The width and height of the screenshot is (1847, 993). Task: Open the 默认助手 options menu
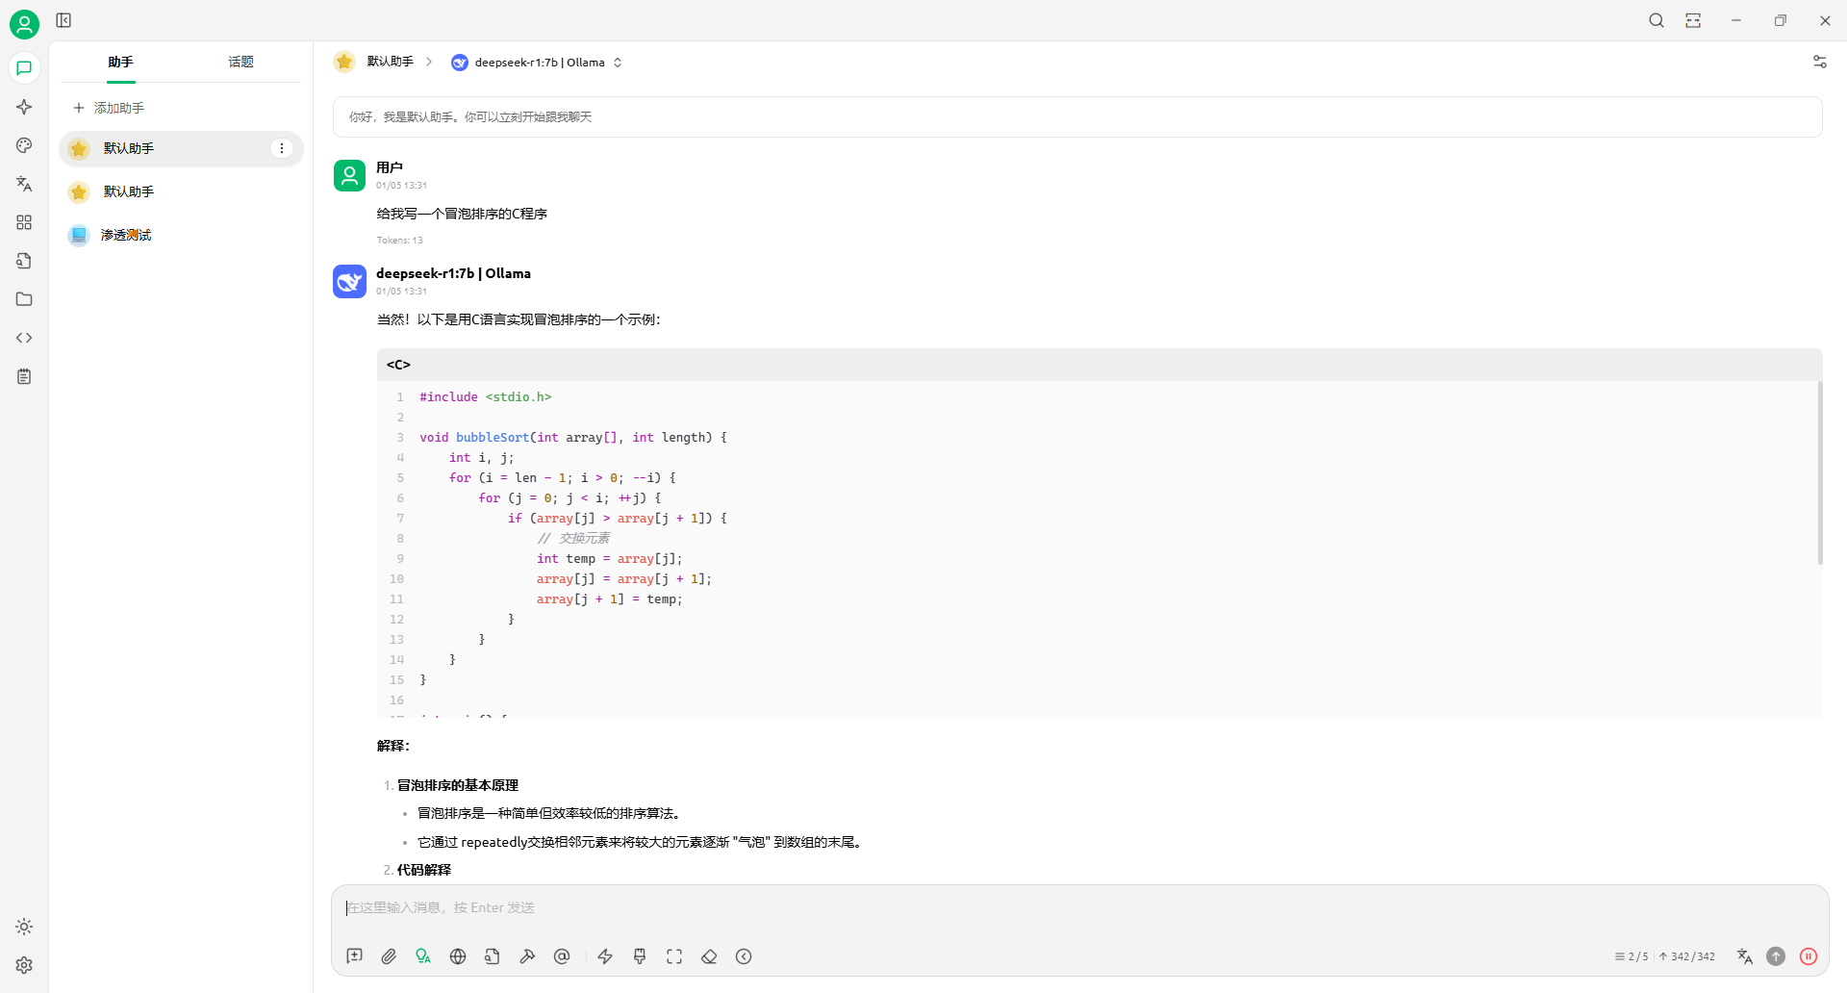(281, 148)
